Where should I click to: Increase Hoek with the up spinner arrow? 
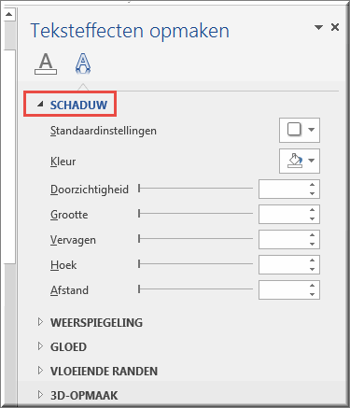coord(313,260)
